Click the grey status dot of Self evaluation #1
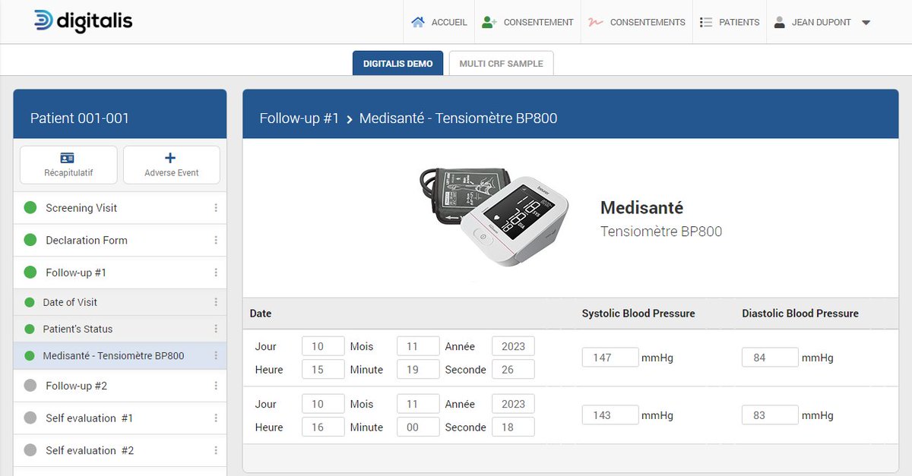Image resolution: width=912 pixels, height=476 pixels. [30, 418]
